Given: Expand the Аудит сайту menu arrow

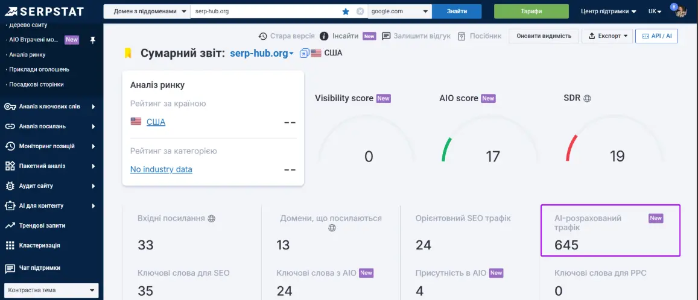Looking at the screenshot, I should [94, 186].
